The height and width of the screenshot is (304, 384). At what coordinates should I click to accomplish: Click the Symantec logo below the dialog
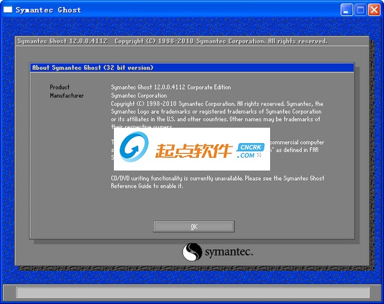point(218,252)
